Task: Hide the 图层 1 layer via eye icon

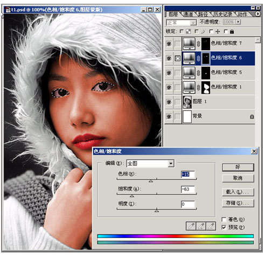Action: pos(169,102)
